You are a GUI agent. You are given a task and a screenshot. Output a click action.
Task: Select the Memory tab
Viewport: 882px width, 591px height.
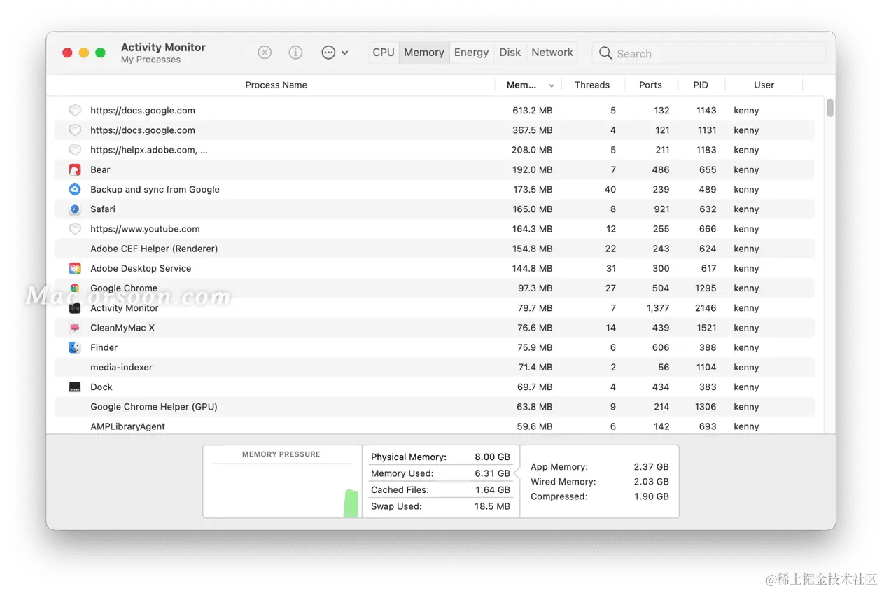(x=424, y=53)
